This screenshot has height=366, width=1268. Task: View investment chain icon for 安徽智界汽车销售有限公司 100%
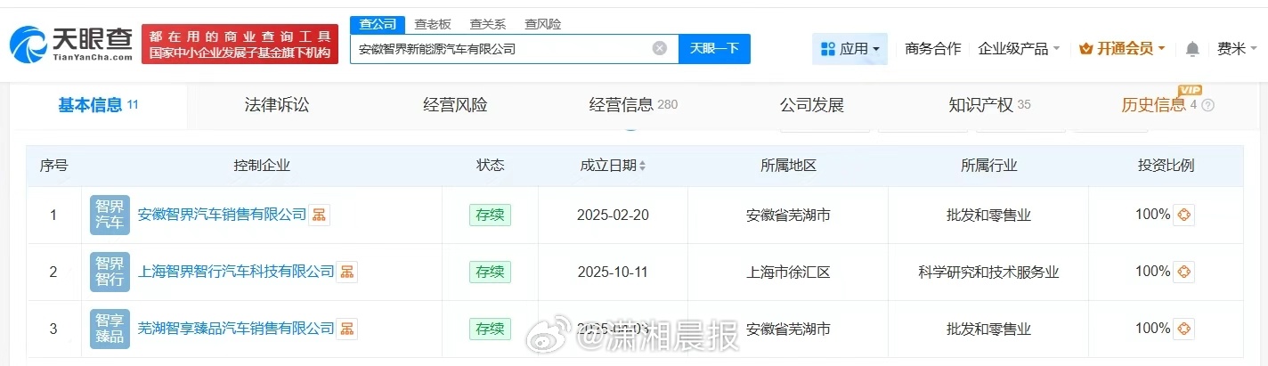[x=1183, y=215]
